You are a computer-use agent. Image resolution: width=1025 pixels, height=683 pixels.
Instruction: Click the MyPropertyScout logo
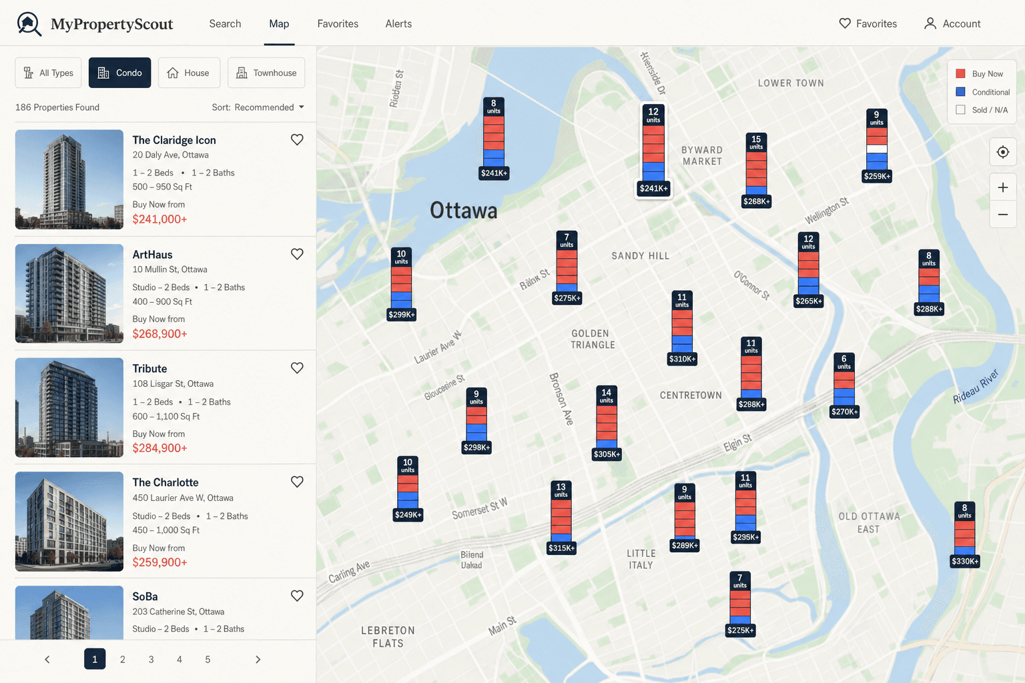click(x=95, y=24)
